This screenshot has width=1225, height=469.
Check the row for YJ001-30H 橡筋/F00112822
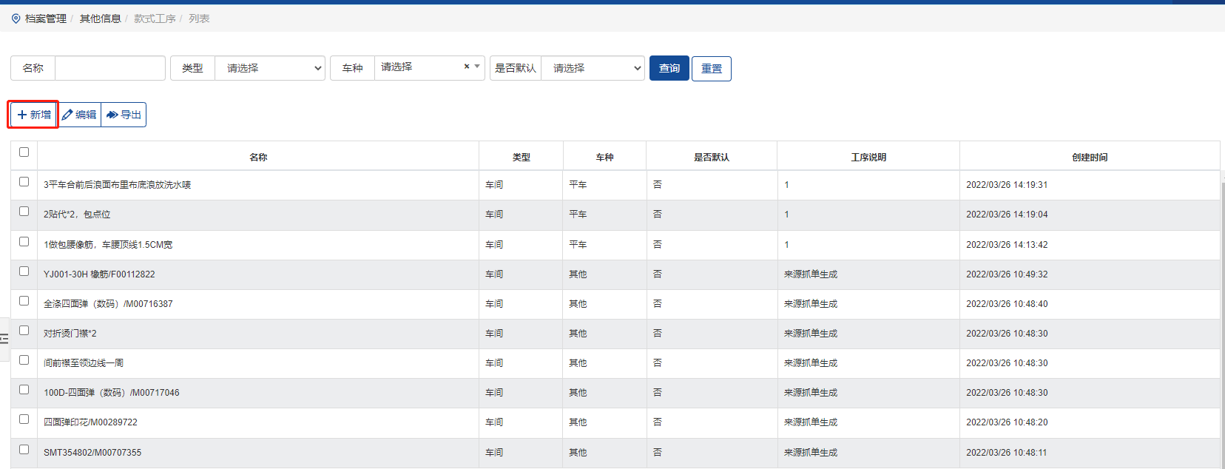(24, 271)
